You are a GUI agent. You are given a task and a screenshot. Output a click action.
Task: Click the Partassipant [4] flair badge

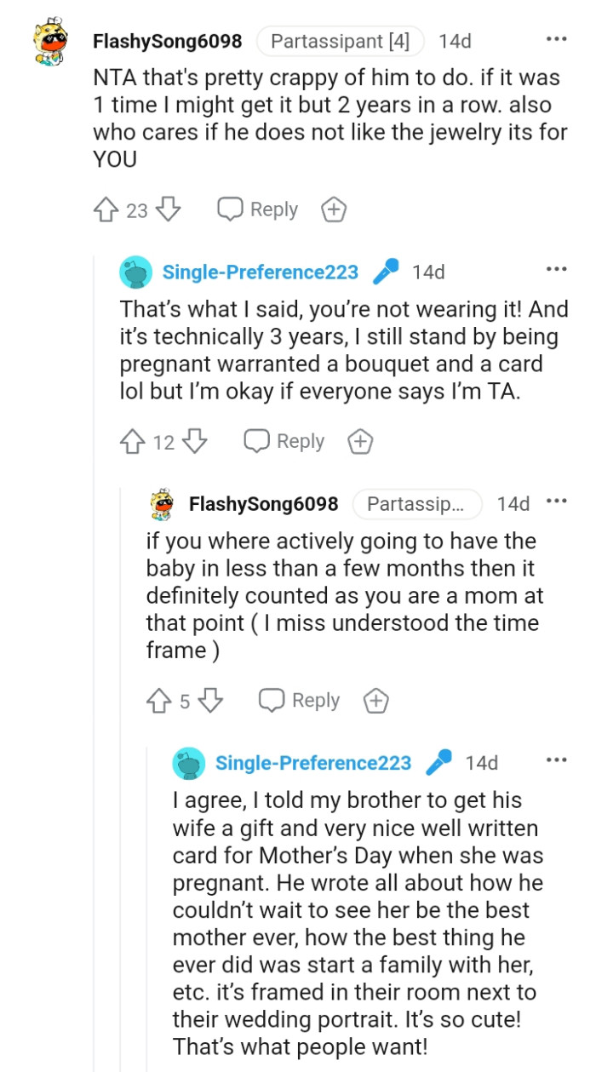coord(340,41)
